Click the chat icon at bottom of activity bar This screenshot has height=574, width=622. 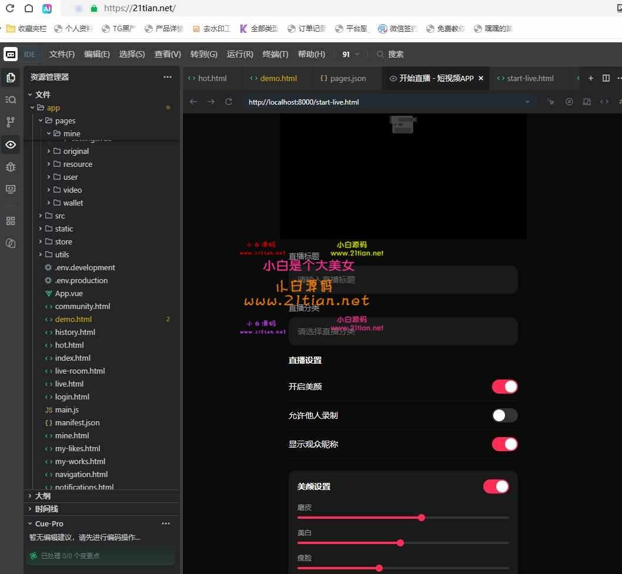click(11, 243)
